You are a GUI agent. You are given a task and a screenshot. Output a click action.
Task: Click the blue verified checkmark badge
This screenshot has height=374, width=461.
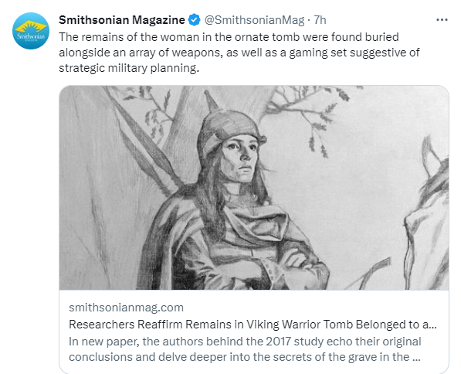click(x=195, y=20)
